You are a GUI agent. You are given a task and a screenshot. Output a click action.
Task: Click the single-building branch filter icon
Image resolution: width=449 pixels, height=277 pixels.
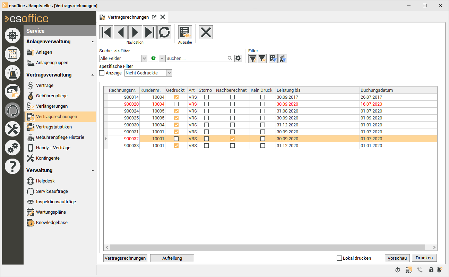[274, 59]
